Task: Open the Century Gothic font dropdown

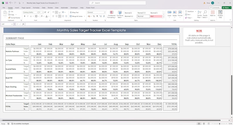Action: click(37, 12)
